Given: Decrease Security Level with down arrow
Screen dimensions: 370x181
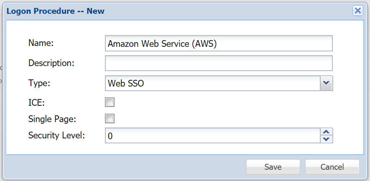Looking at the screenshot, I should point(326,139).
